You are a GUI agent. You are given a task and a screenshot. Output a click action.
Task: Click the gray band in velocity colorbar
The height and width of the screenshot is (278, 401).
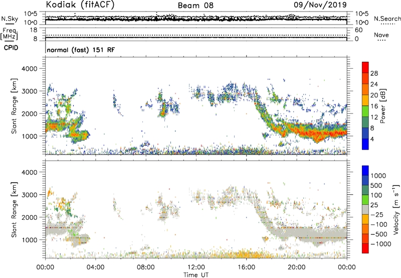(x=365, y=210)
